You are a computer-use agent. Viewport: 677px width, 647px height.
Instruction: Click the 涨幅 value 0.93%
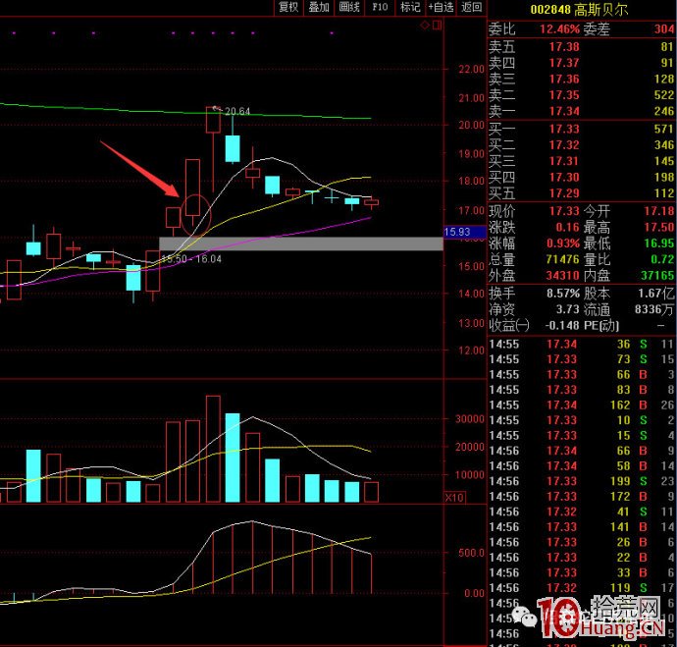pyautogui.click(x=562, y=243)
